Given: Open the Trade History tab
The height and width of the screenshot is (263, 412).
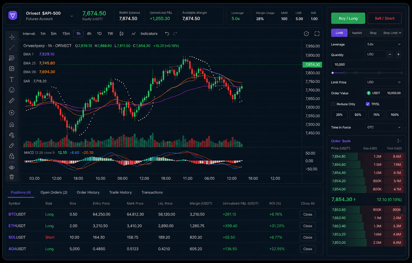Looking at the screenshot, I should coord(121,192).
